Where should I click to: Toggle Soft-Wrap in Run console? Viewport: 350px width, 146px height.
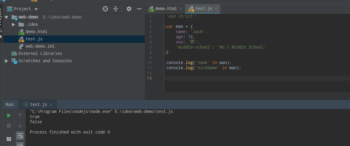(x=20, y=135)
